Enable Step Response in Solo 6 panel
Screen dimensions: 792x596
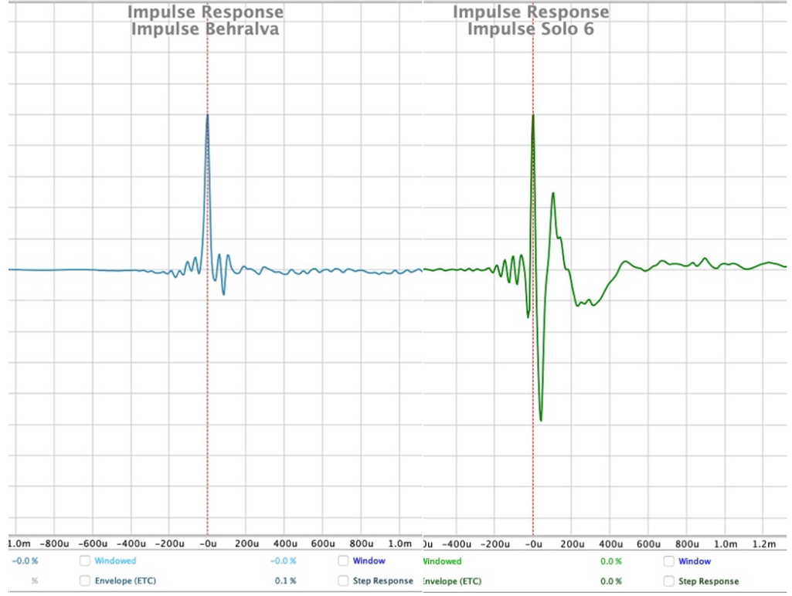coord(669,581)
